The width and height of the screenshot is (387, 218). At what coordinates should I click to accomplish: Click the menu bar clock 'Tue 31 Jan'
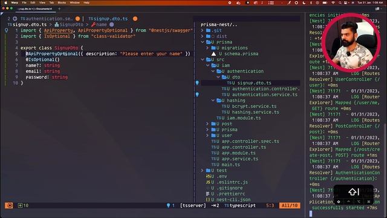369,2
